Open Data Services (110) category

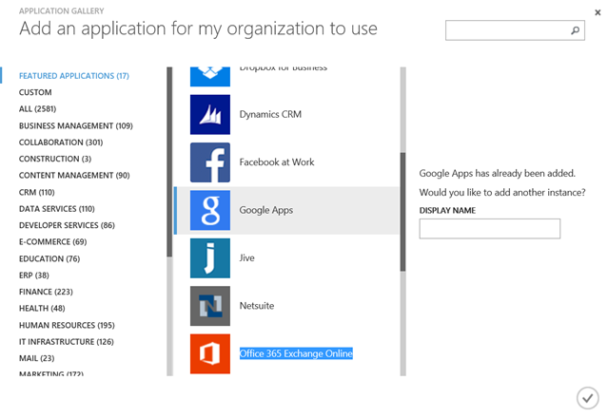tap(57, 209)
